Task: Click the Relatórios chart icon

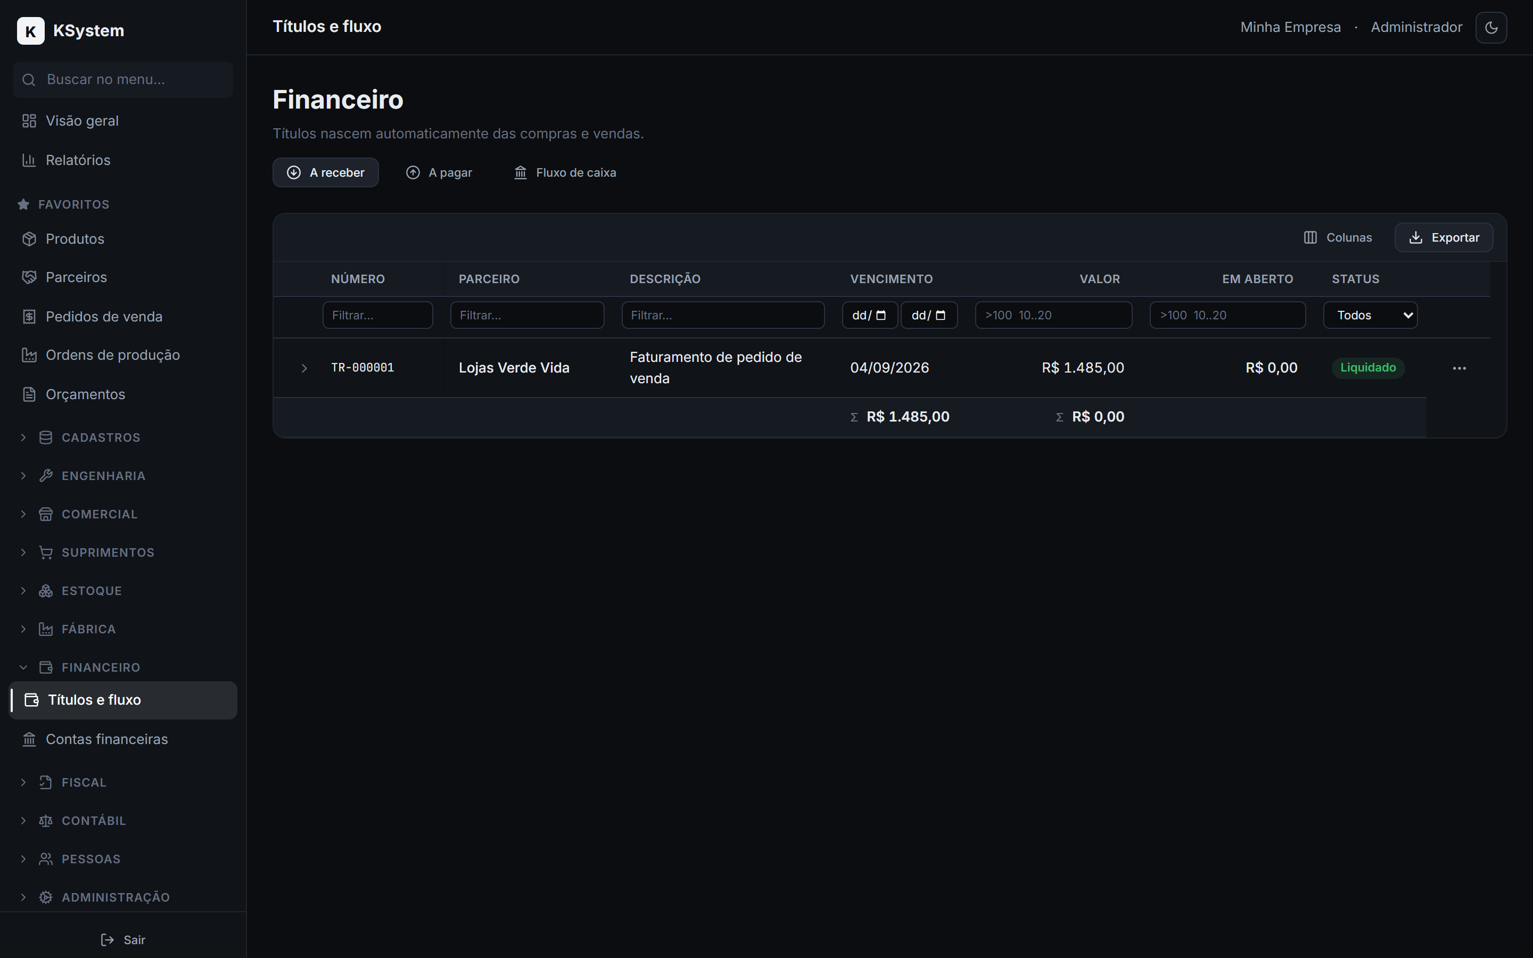Action: tap(29, 160)
